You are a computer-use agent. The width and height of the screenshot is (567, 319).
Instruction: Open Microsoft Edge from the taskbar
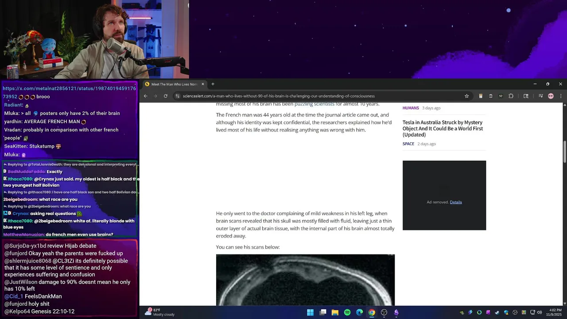tap(360, 312)
